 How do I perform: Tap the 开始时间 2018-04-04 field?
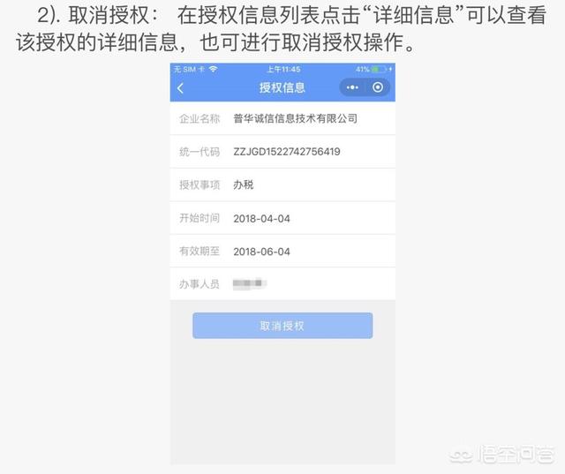click(282, 218)
